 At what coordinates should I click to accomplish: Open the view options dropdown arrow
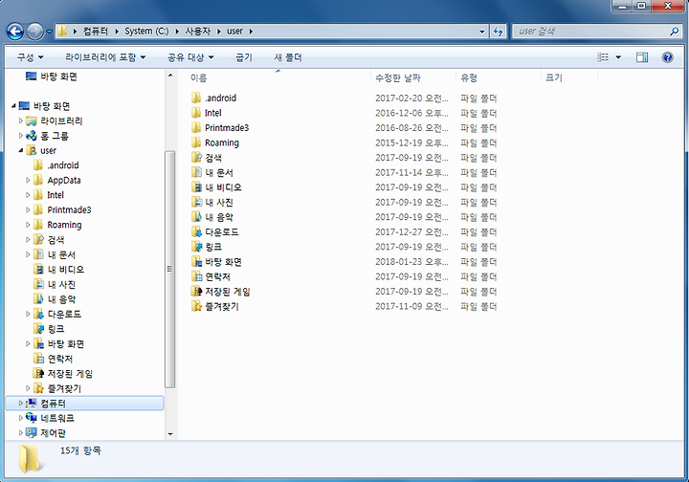[x=618, y=57]
